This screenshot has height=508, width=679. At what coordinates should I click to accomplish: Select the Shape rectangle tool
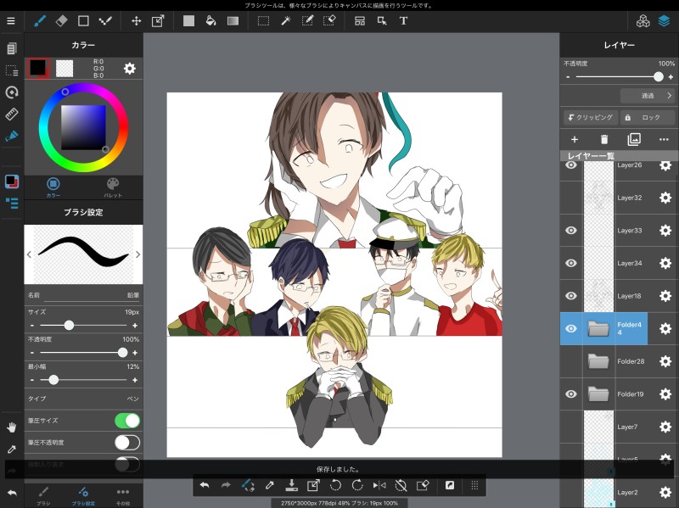click(83, 20)
